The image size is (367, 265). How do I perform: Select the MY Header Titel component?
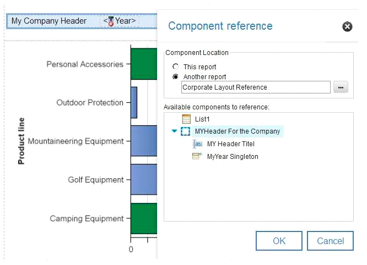[x=231, y=144]
